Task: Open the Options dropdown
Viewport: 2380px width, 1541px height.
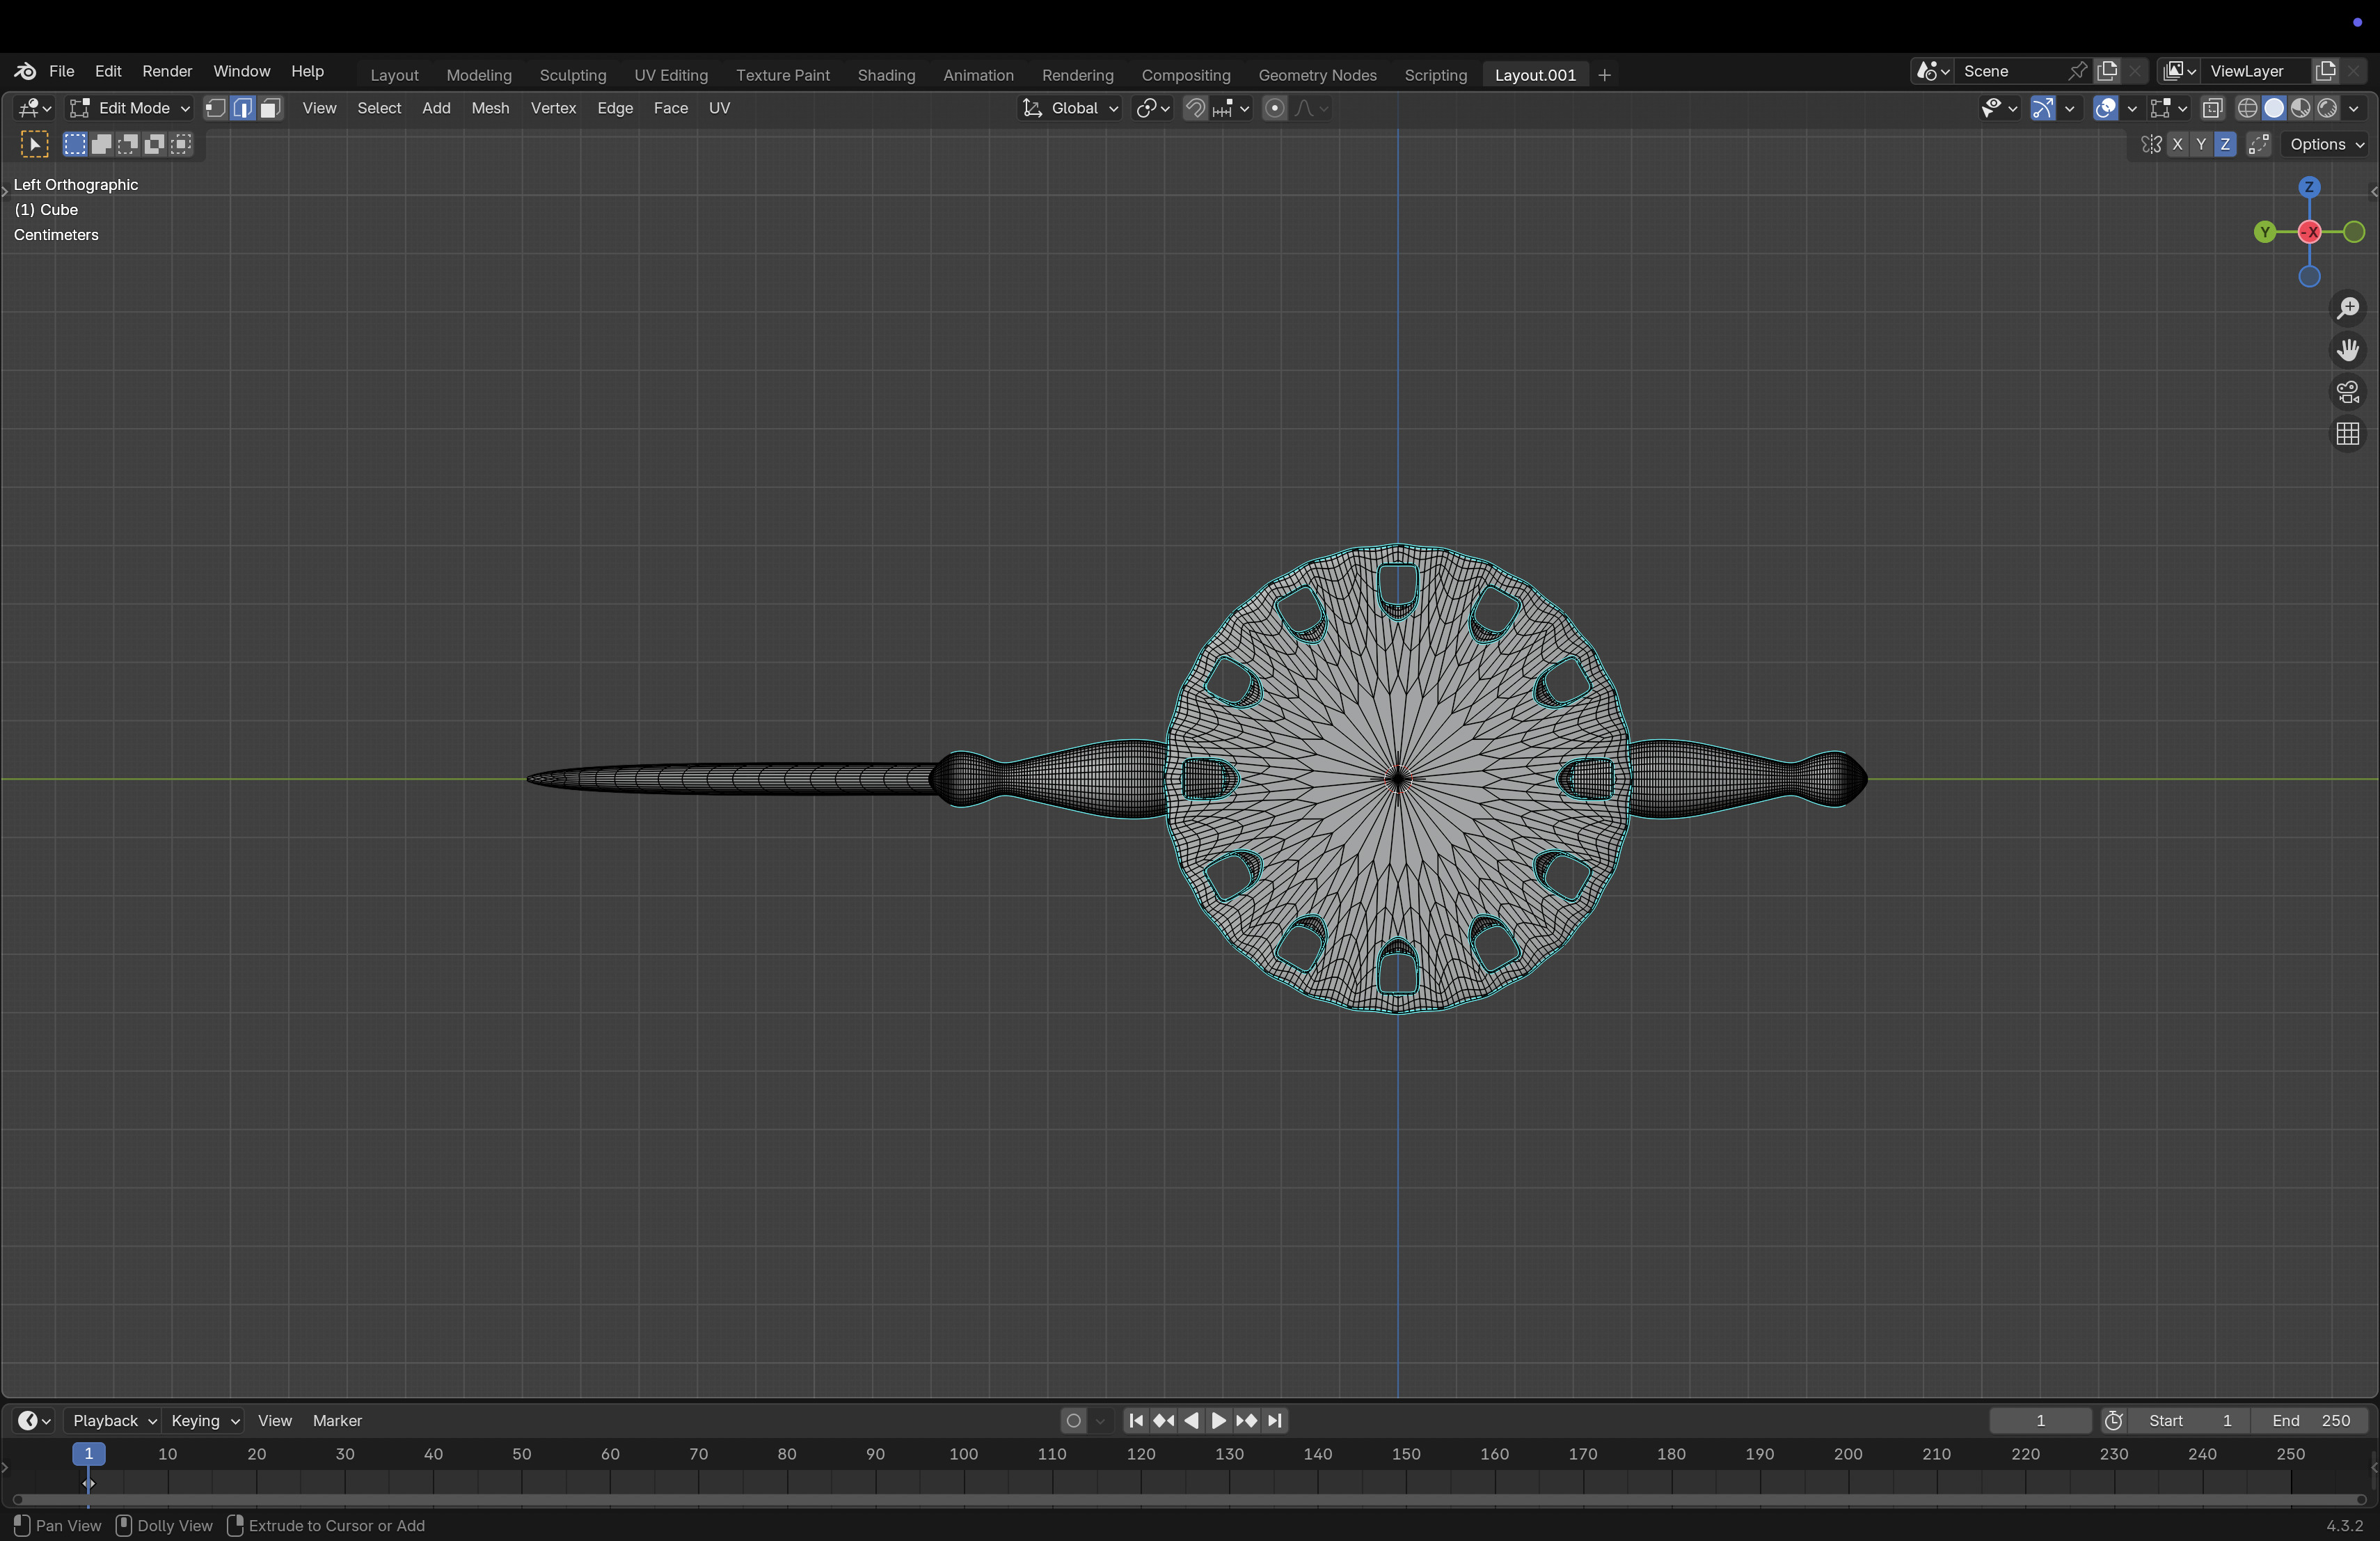Action: [x=2326, y=145]
